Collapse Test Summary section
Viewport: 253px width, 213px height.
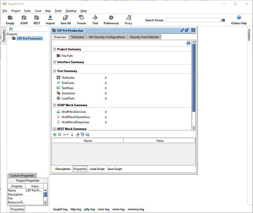(54, 71)
